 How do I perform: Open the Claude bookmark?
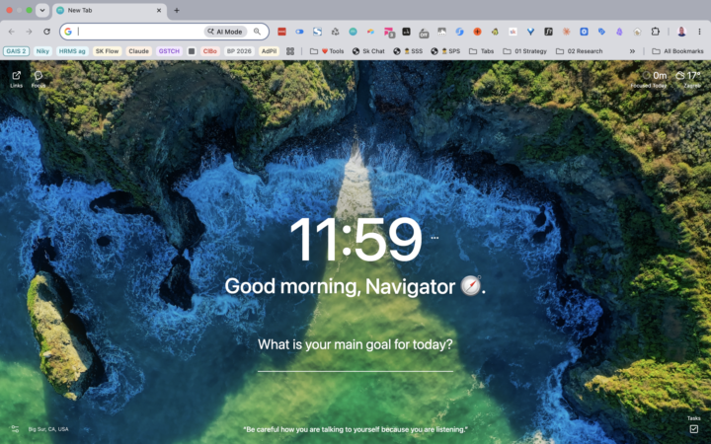[x=139, y=51]
